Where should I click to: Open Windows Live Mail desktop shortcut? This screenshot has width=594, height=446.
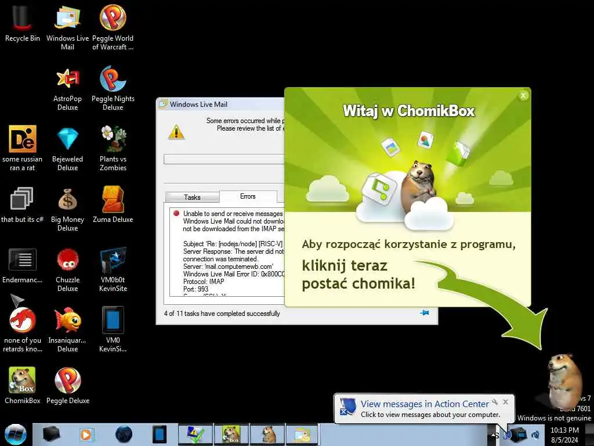pos(67,27)
